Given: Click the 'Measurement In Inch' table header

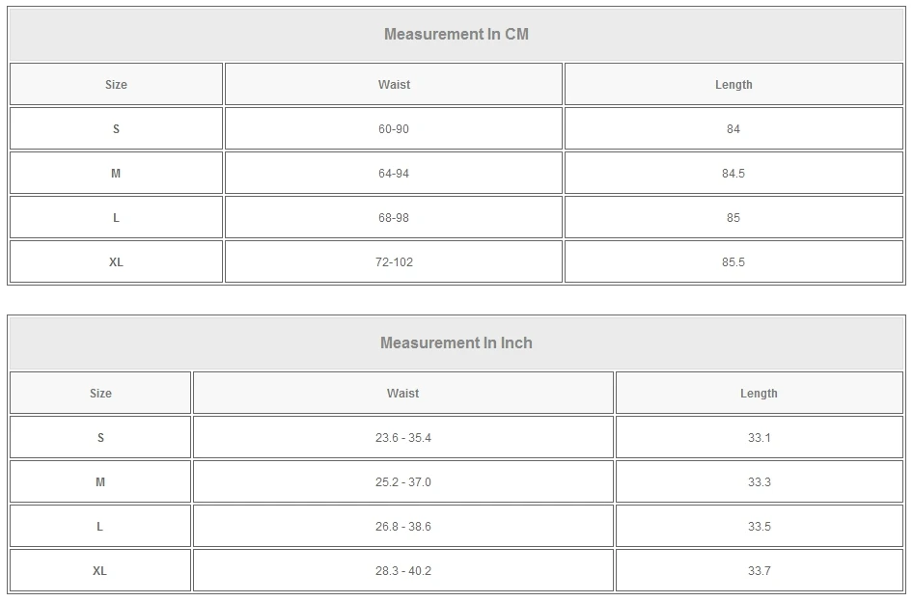Looking at the screenshot, I should point(456,343).
